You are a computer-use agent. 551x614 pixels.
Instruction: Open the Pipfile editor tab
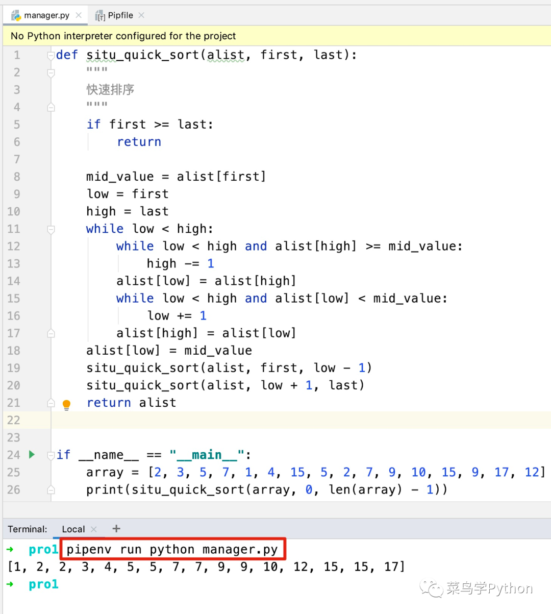pos(120,15)
